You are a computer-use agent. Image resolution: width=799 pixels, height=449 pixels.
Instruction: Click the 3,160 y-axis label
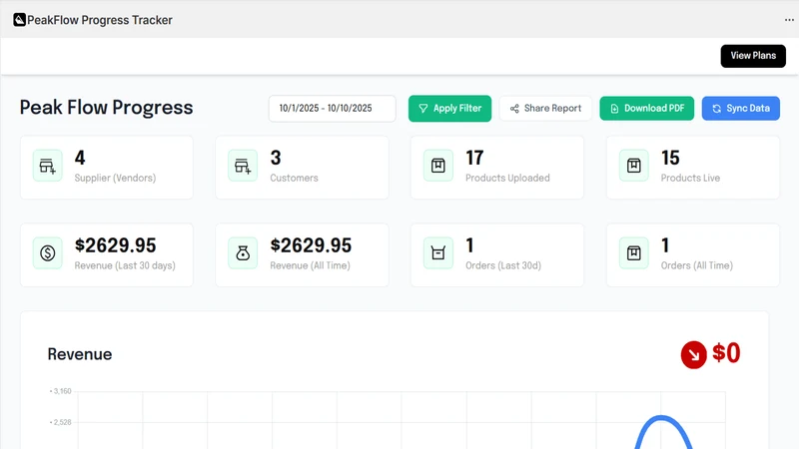tap(61, 391)
